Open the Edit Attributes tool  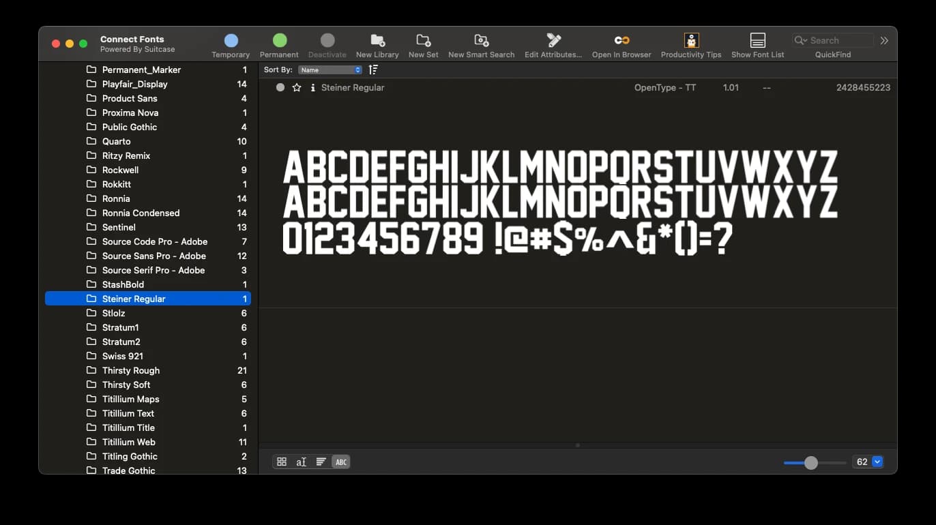(x=553, y=41)
